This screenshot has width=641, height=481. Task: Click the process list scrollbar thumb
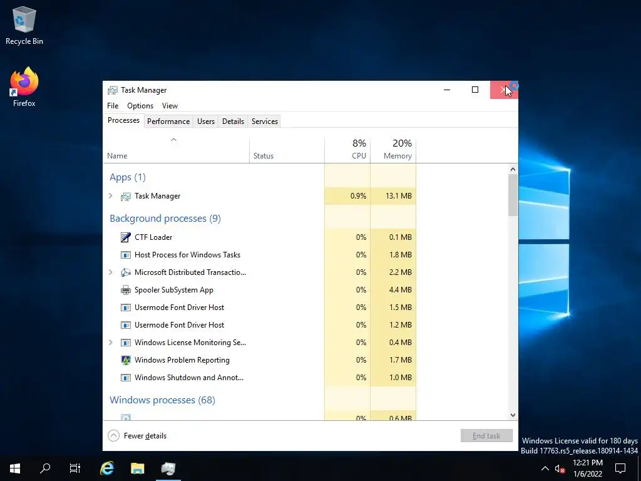point(513,195)
